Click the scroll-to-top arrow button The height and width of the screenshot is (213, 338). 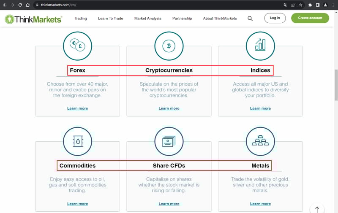317,209
